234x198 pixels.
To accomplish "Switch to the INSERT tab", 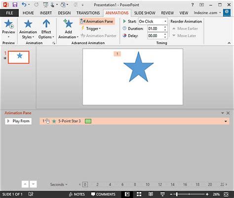I will pyautogui.click(x=46, y=13).
